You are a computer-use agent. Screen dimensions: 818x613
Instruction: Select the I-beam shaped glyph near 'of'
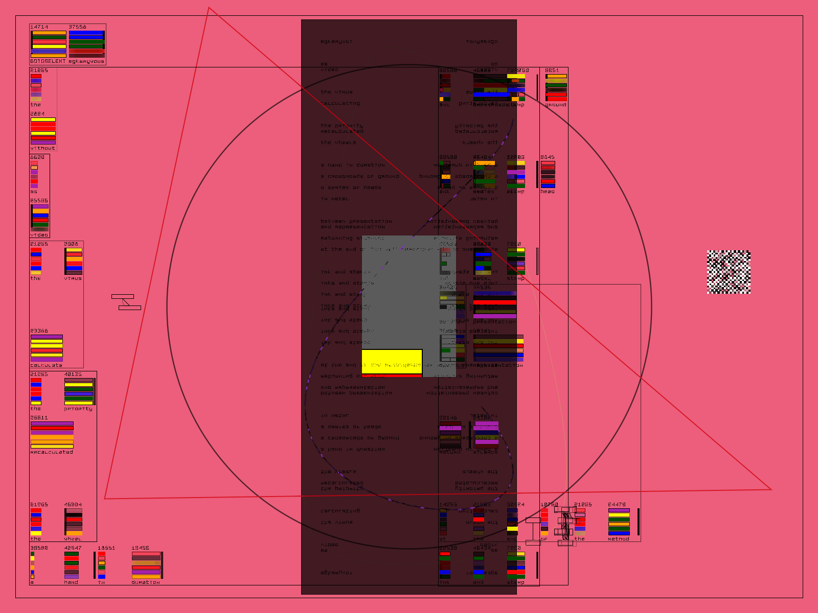coord(533,531)
